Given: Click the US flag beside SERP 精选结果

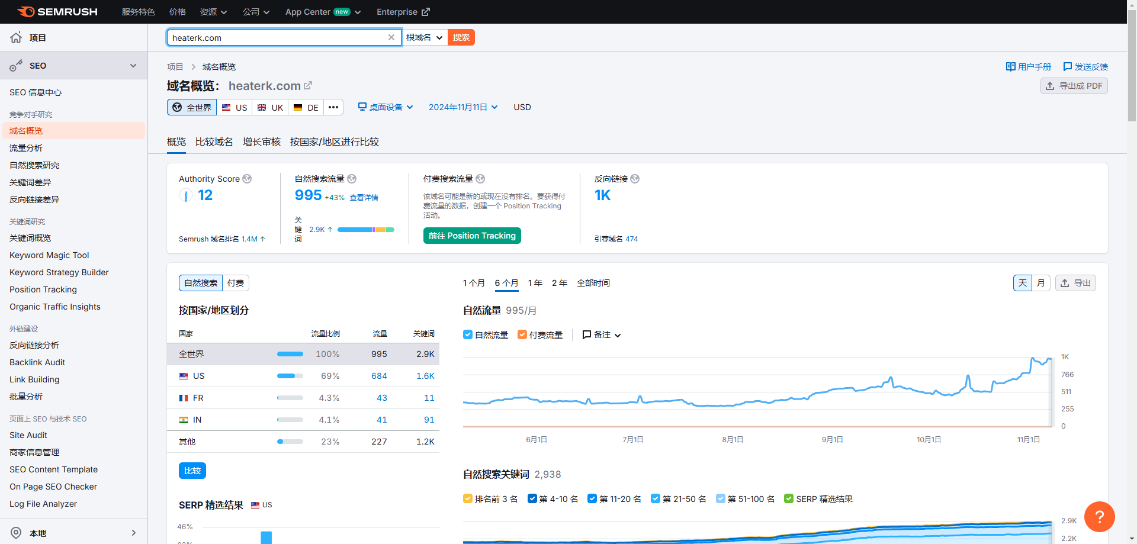Looking at the screenshot, I should 255,505.
